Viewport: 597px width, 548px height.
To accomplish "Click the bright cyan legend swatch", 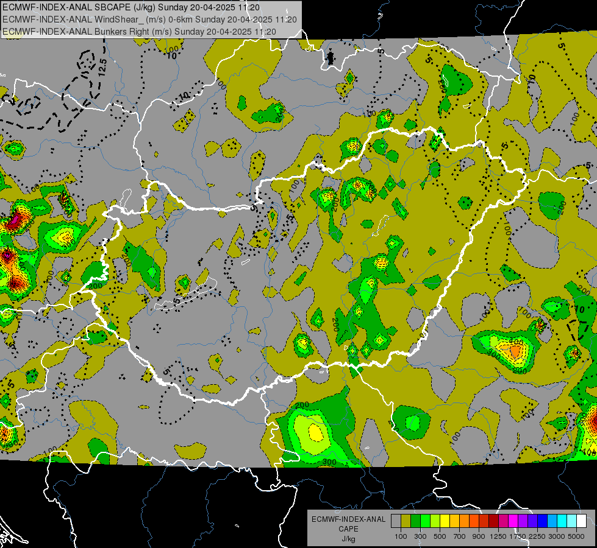I will click(x=562, y=521).
